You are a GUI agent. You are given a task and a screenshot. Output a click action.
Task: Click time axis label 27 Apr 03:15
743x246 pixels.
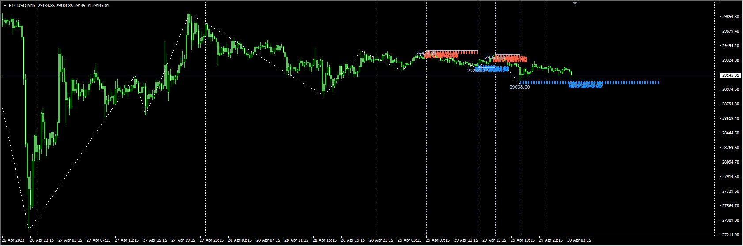70,241
